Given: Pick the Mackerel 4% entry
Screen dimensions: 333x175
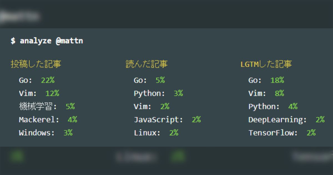Looking at the screenshot, I should tap(48, 120).
